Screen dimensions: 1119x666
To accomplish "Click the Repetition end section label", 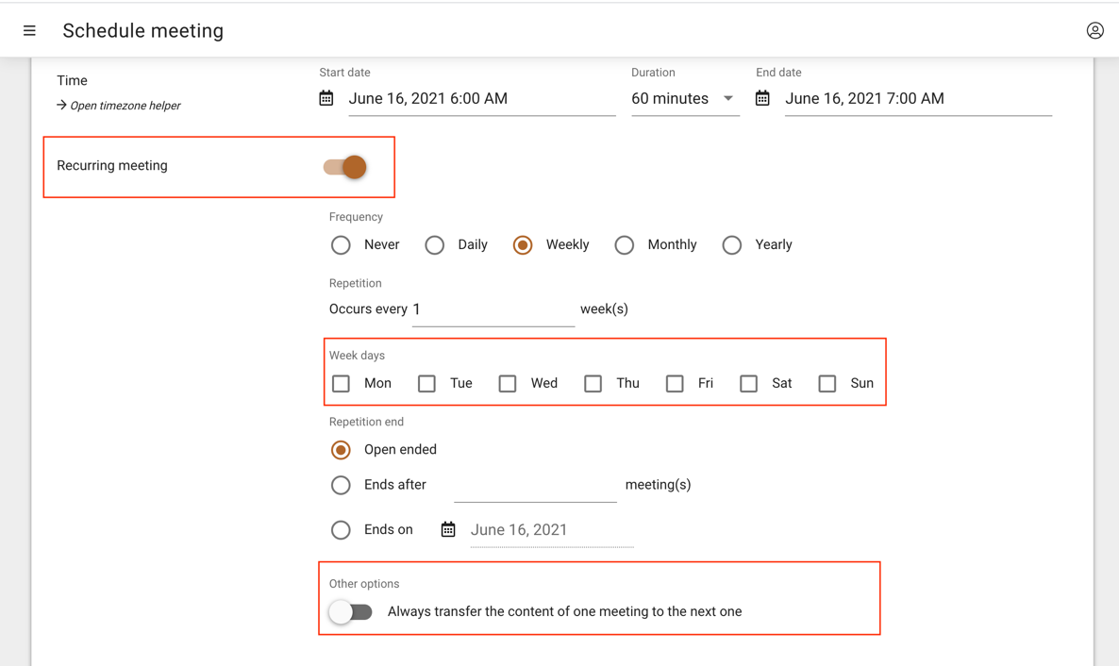I will [366, 422].
